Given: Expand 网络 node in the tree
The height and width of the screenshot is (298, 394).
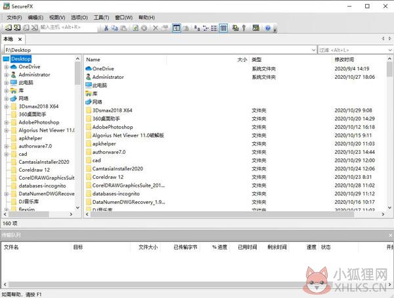Looking at the screenshot, I should 7,99.
